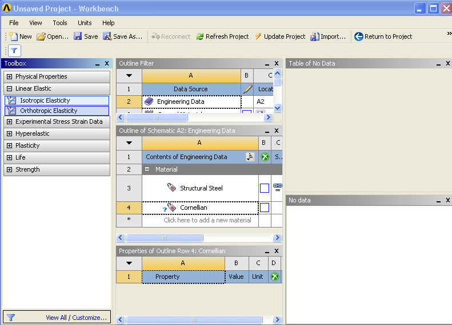Open the Tools menu
This screenshot has width=452, height=325.
coord(60,23)
